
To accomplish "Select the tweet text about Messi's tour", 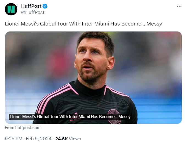I will 83,24.
